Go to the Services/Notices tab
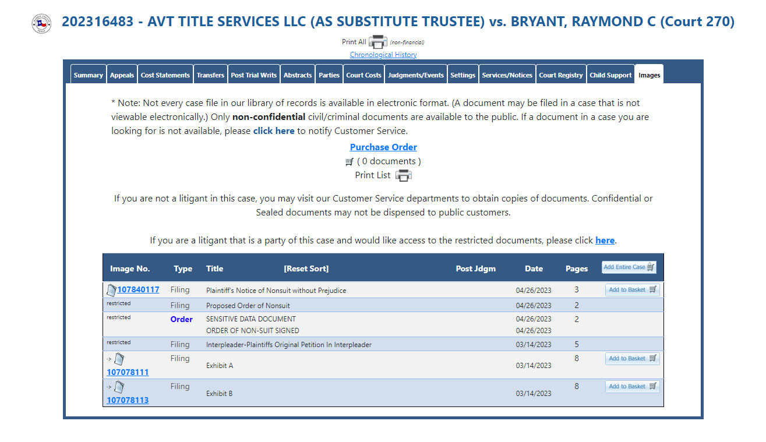The height and width of the screenshot is (442, 766). click(x=507, y=75)
